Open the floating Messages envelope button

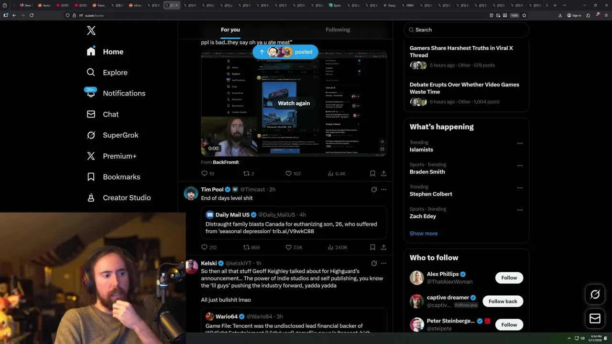tap(595, 318)
